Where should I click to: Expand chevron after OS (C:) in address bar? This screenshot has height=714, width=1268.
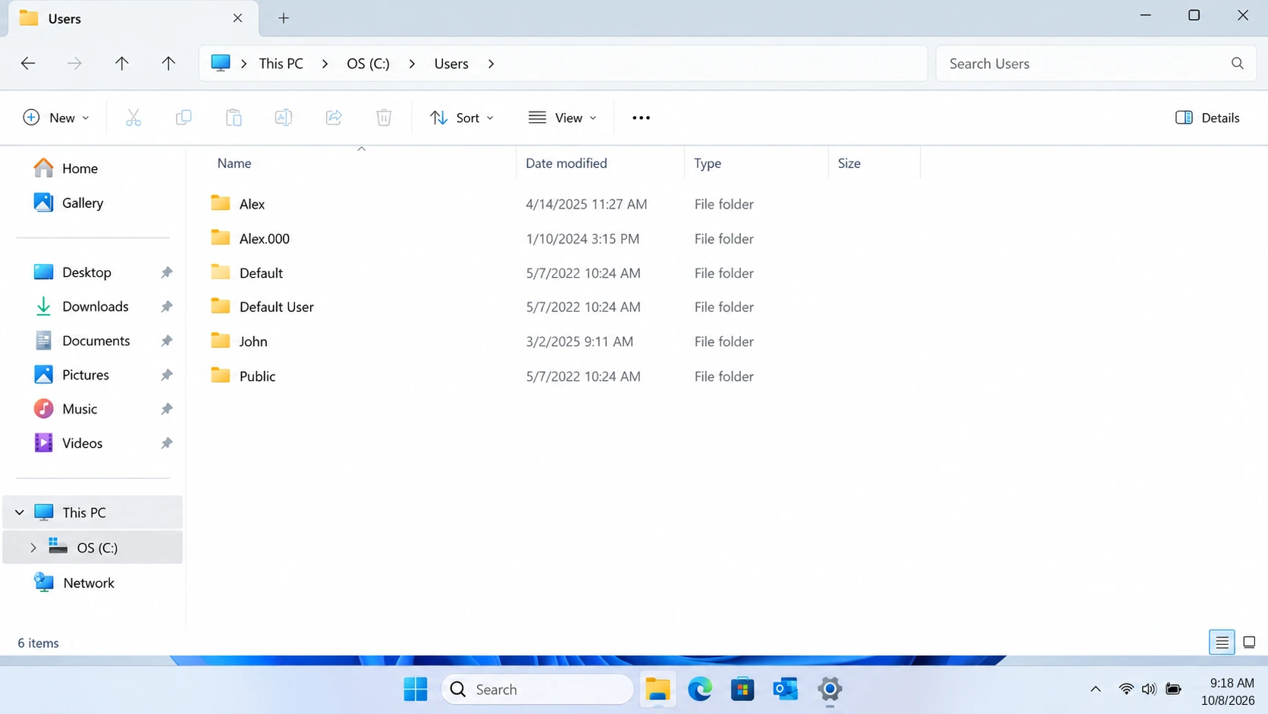tap(412, 64)
